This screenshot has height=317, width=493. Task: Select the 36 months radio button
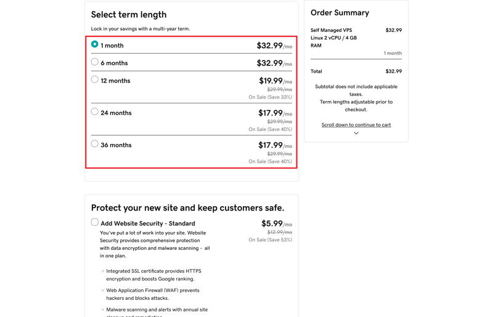(x=95, y=144)
